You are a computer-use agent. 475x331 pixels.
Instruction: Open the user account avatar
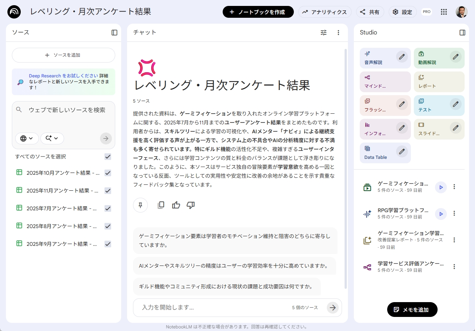(462, 12)
